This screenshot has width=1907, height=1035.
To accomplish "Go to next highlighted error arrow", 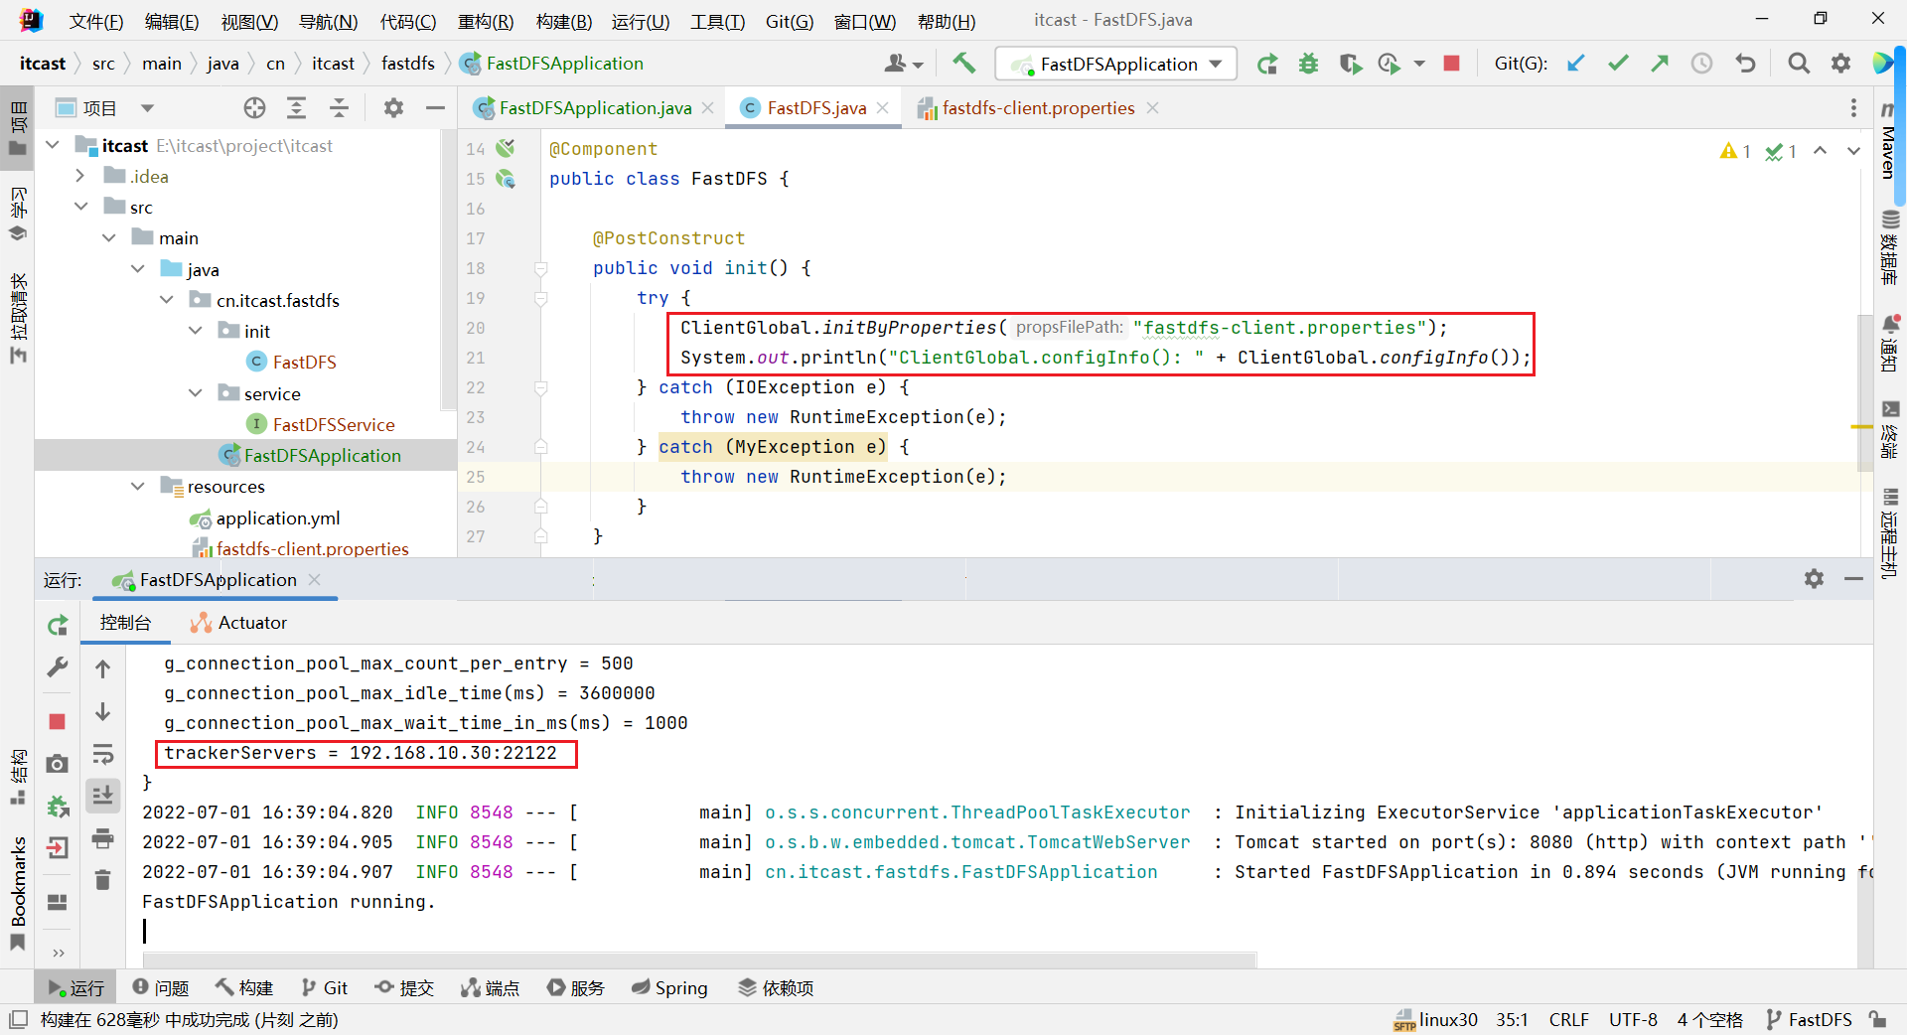I will (x=1853, y=151).
